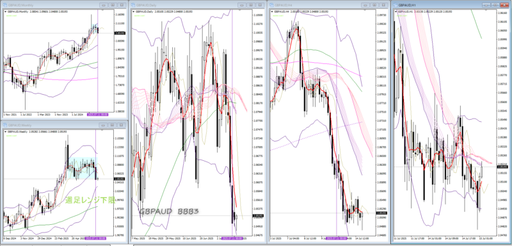The width and height of the screenshot is (512, 246).
Task: Open the triangle menu beside GBPAUD,Daily label
Action: coord(133,12)
